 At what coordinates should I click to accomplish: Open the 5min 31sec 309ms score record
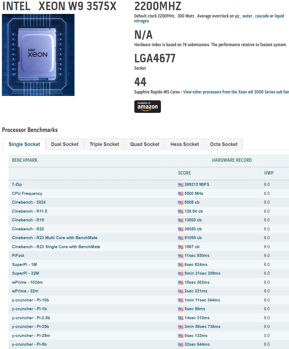pyautogui.click(x=202, y=273)
